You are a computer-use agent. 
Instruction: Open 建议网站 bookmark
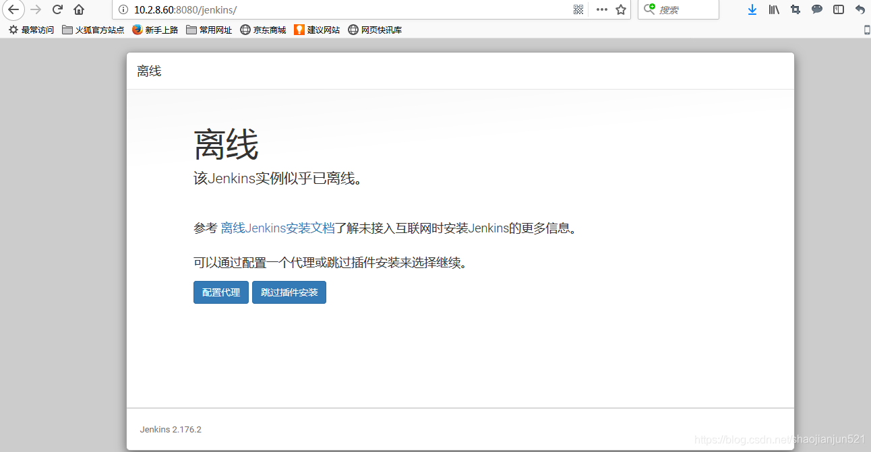coord(317,30)
